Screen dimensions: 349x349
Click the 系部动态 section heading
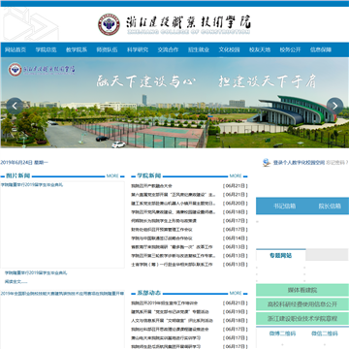click(149, 293)
